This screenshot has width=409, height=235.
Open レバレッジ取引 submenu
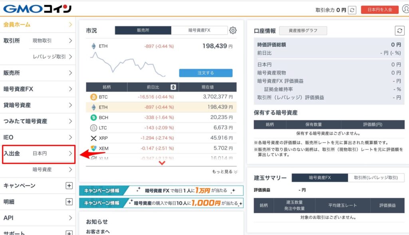(52, 57)
